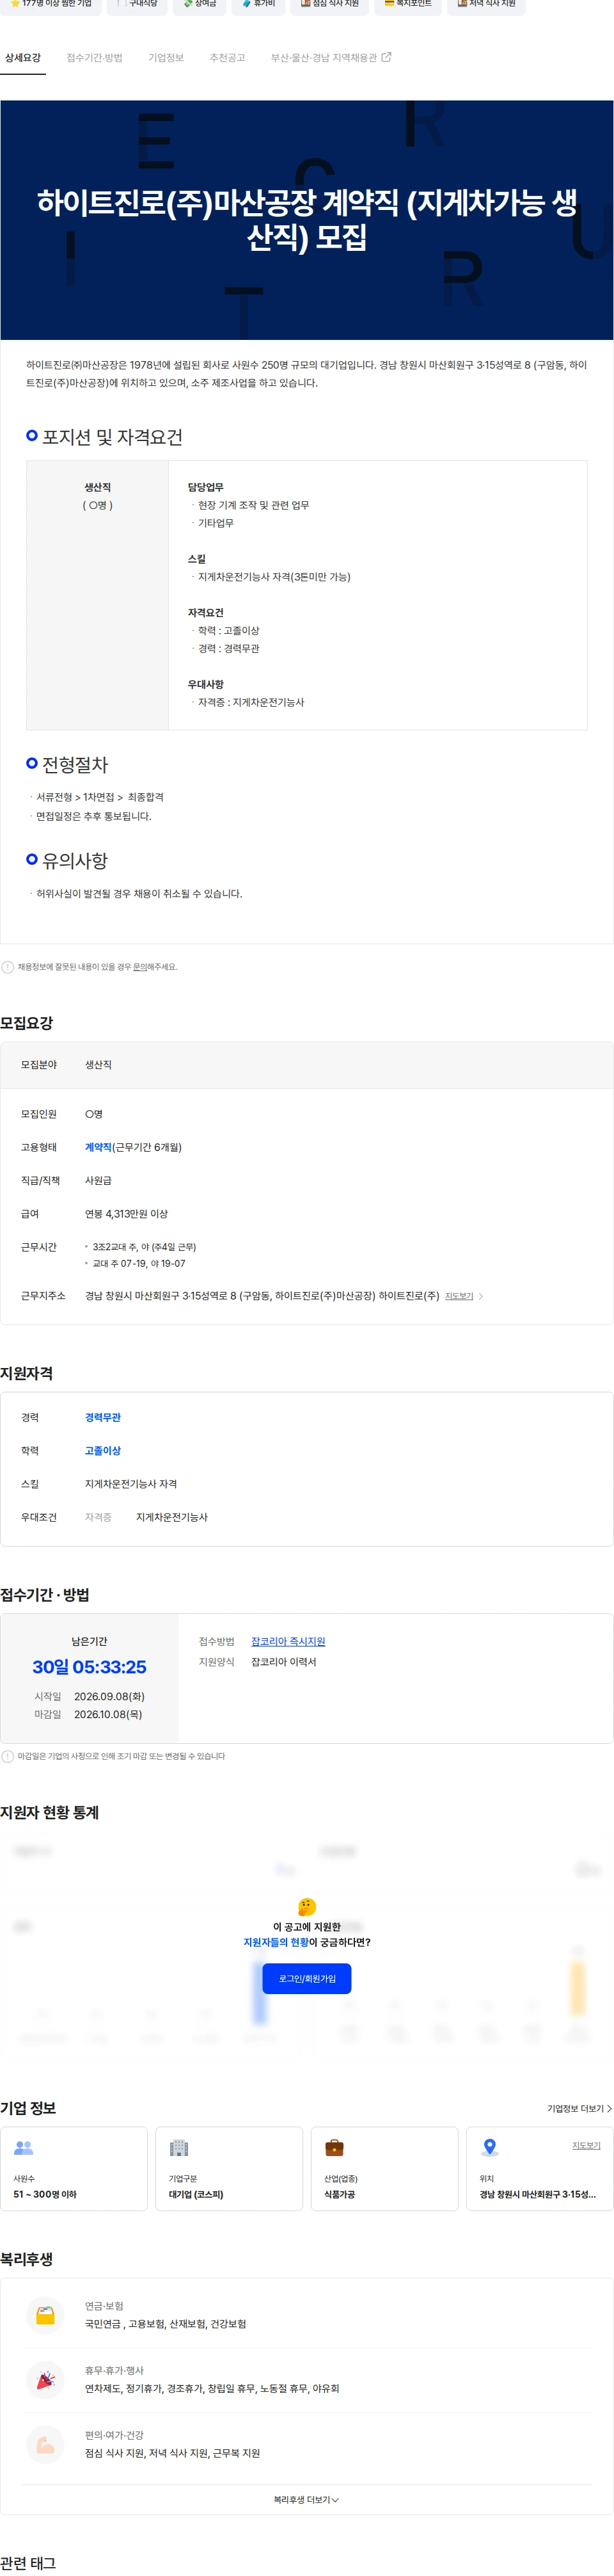The height and width of the screenshot is (2576, 614).
Task: Open the 기업정보 tab
Action: coord(166,58)
